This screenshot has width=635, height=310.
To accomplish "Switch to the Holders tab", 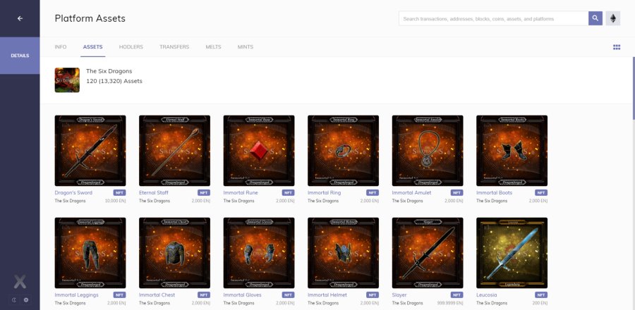I will [131, 47].
